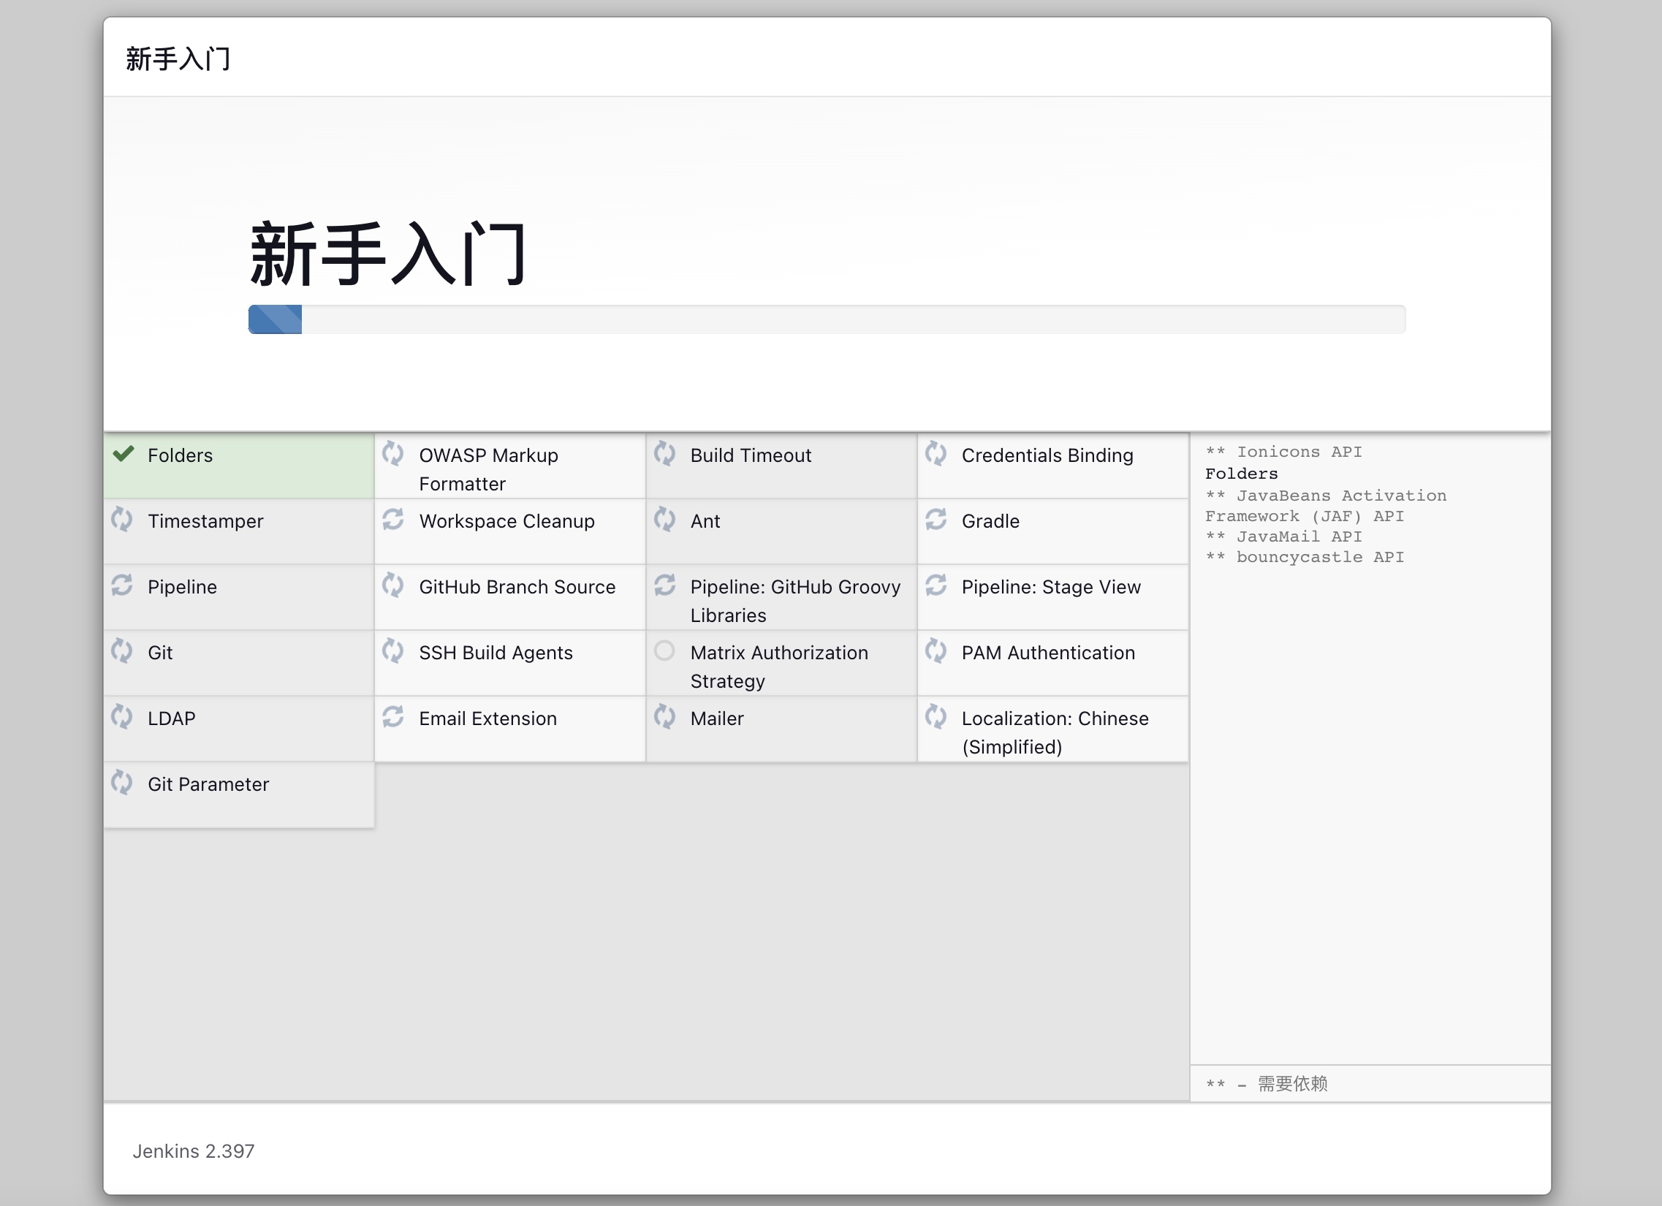The height and width of the screenshot is (1206, 1662).
Task: Click the spinning icon beside Timestamper
Action: pyautogui.click(x=121, y=520)
